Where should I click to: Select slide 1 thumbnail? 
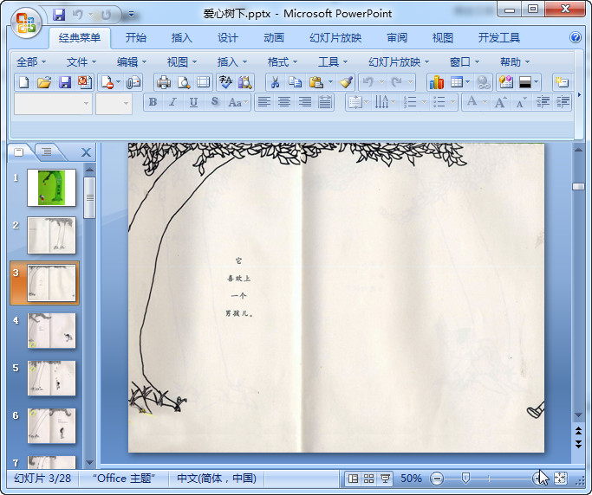[51, 188]
